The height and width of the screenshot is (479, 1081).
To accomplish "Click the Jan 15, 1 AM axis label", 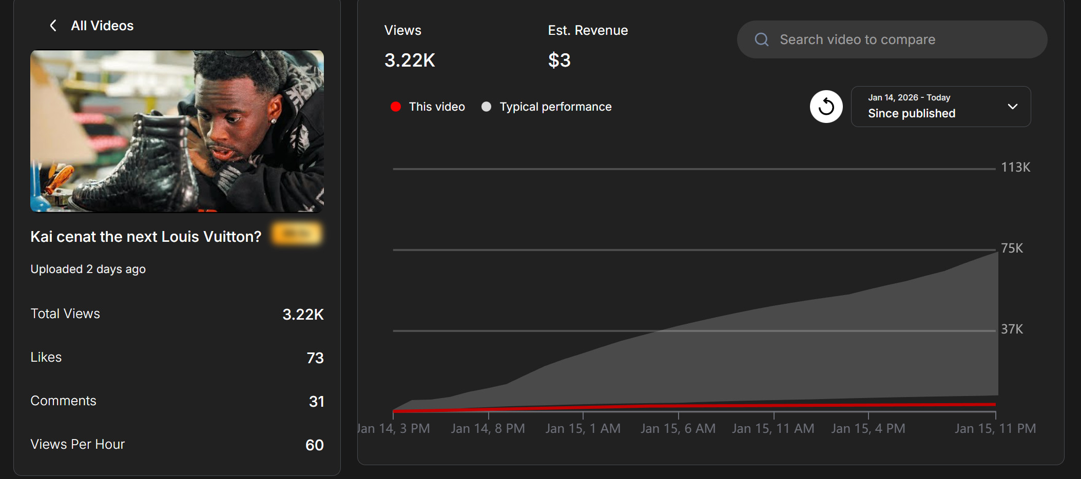I will click(x=583, y=429).
